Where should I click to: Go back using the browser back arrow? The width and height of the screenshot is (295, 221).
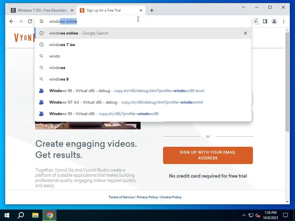click(12, 21)
